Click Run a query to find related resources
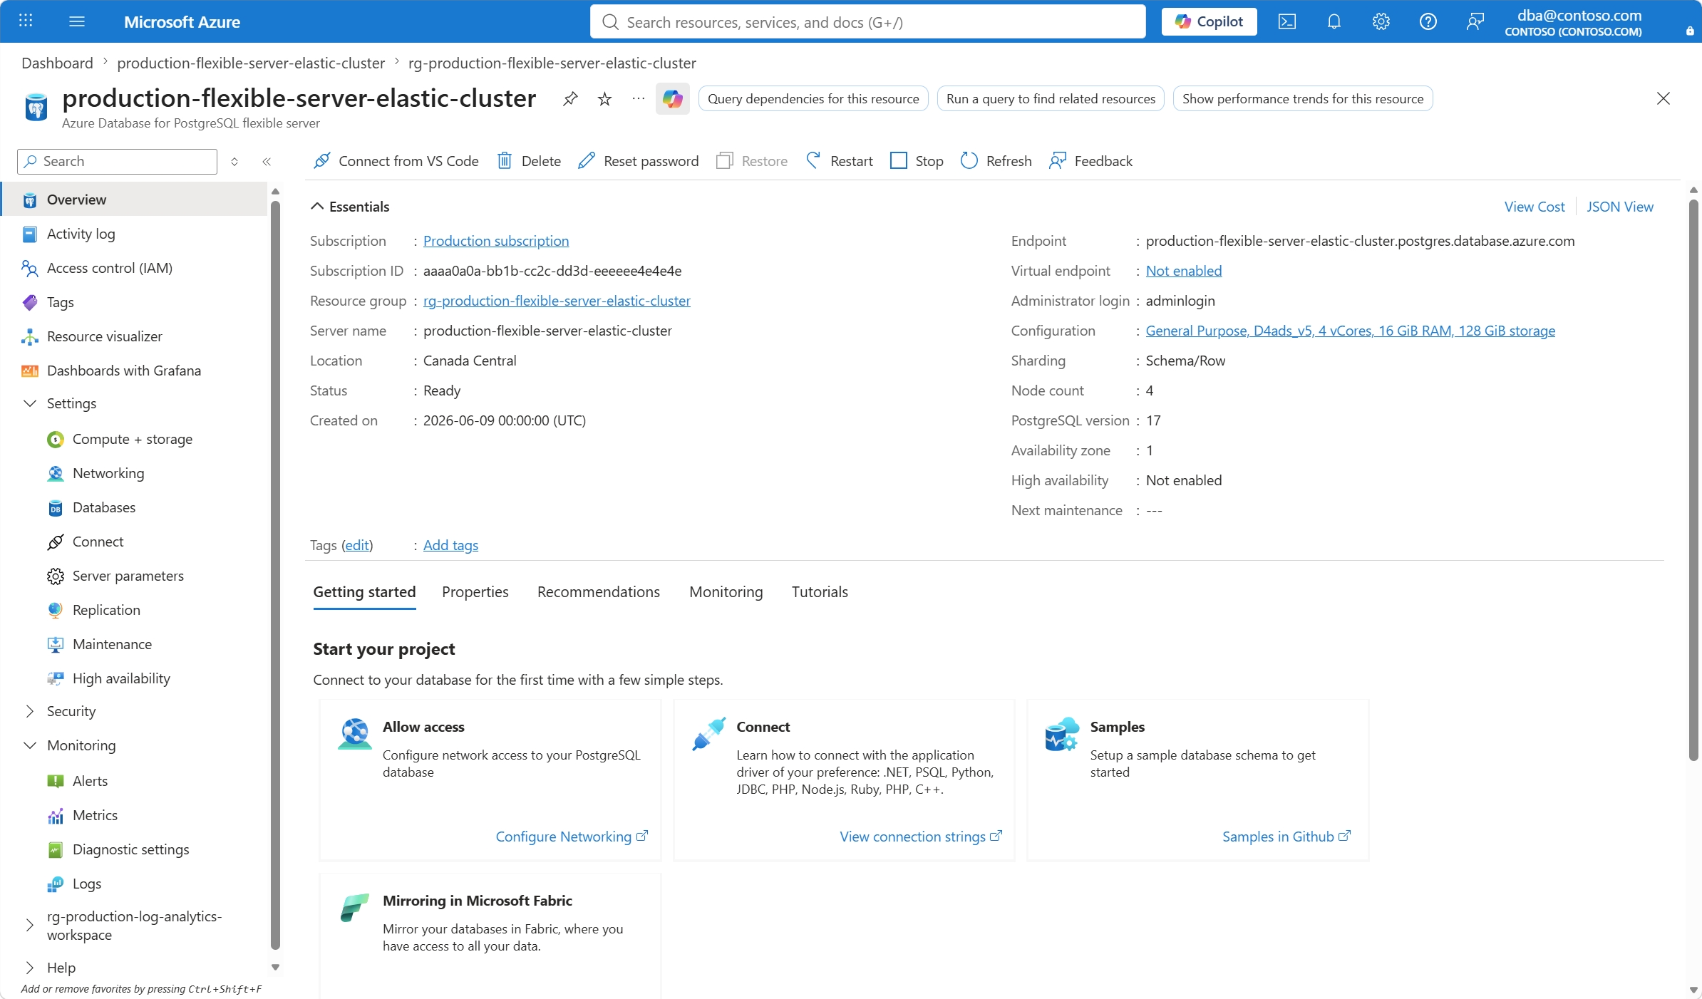 coord(1051,98)
